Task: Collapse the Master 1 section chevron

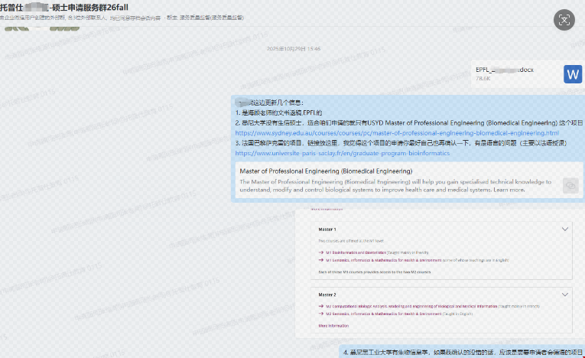Action: (565, 229)
